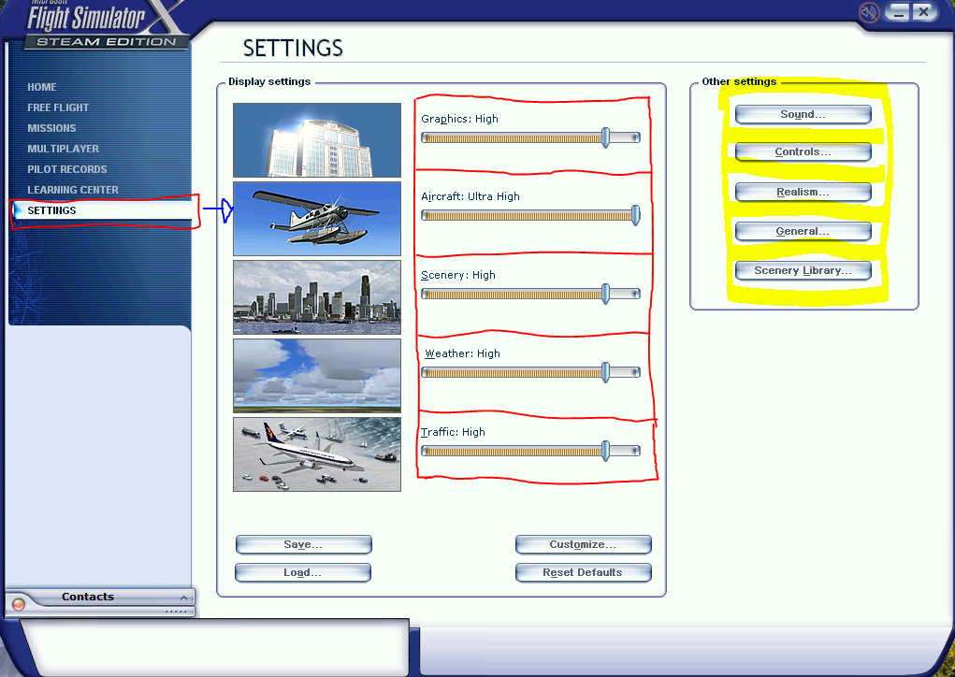
Task: Open Pilot Records
Action: (x=67, y=169)
